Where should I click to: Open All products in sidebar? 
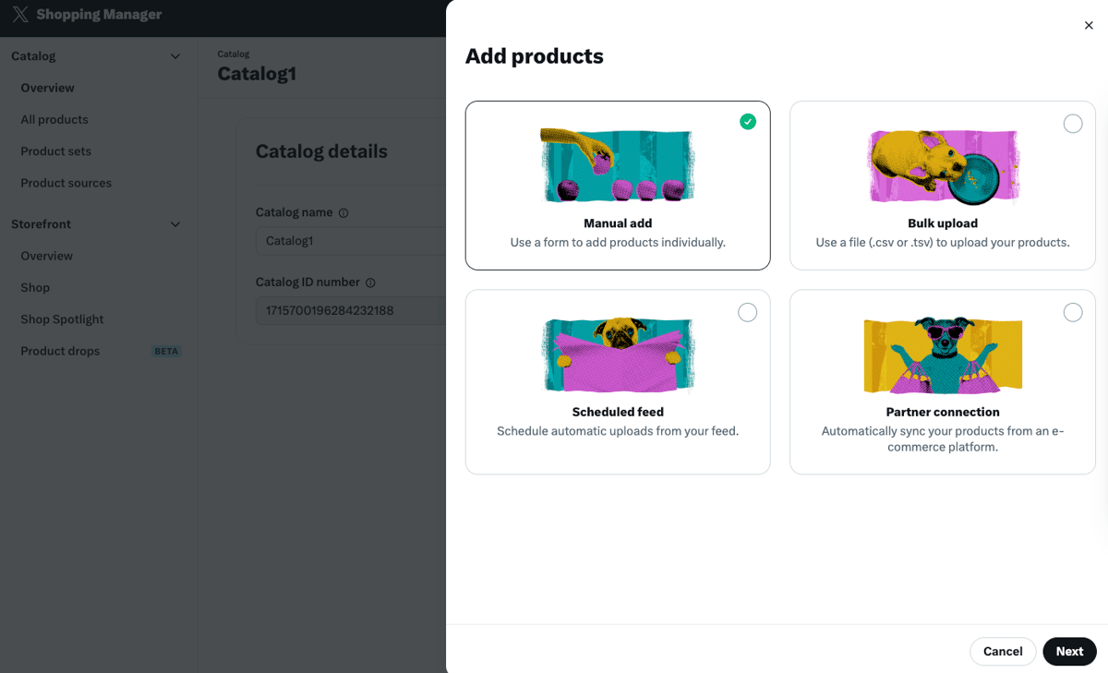click(54, 120)
